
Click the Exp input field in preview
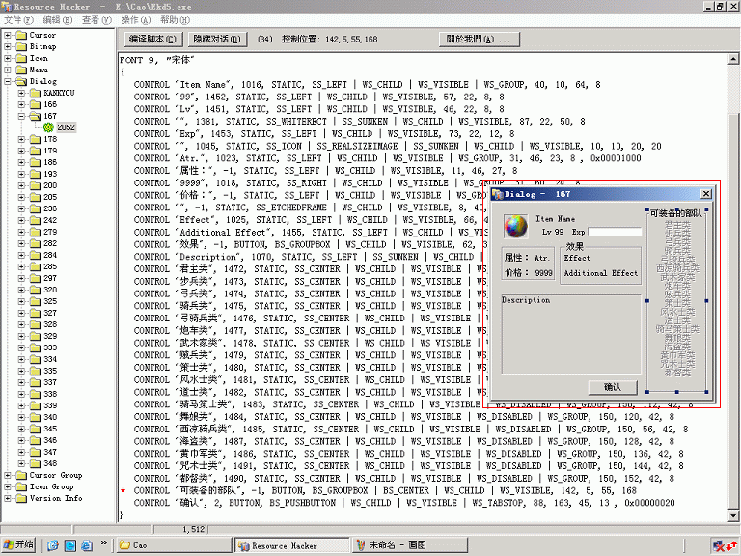[x=615, y=233]
